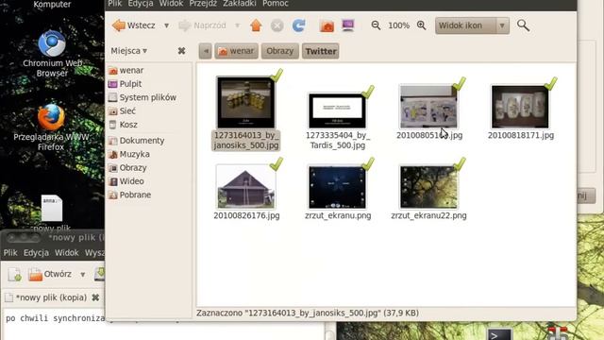Open the computer icon in the toolbar

pos(348,25)
